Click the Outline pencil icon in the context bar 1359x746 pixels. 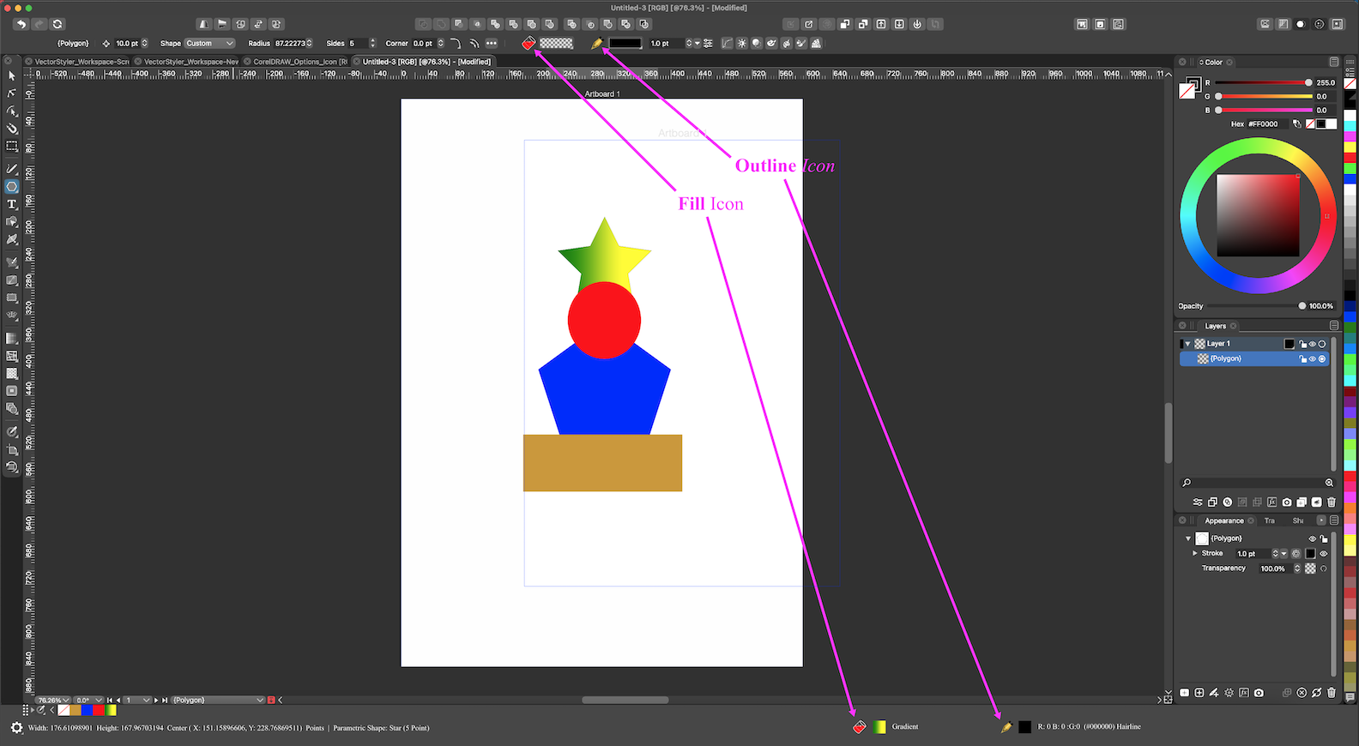click(597, 43)
